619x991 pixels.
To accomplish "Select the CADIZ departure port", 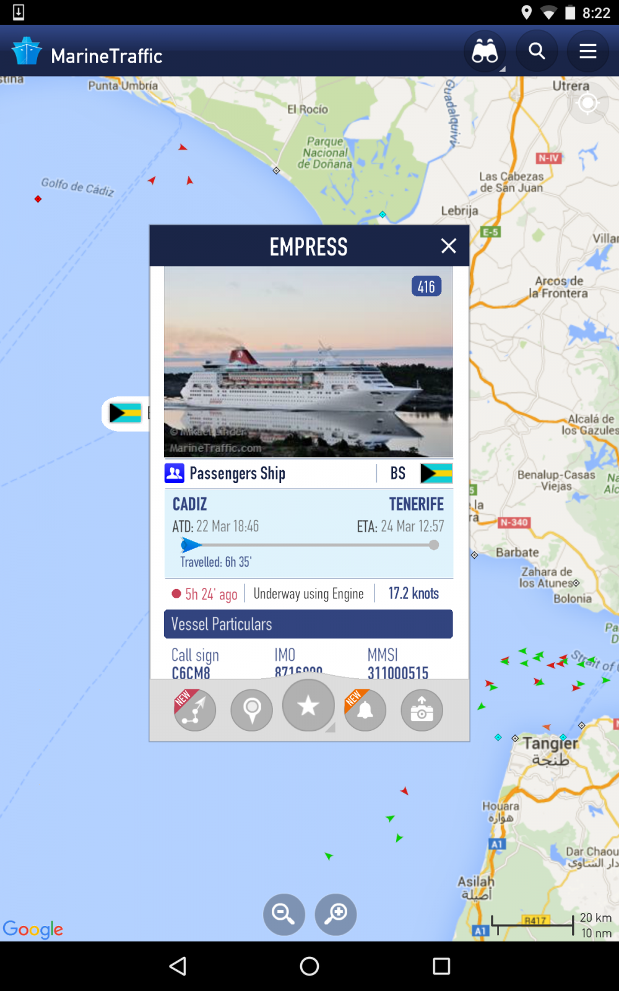I will [x=189, y=504].
